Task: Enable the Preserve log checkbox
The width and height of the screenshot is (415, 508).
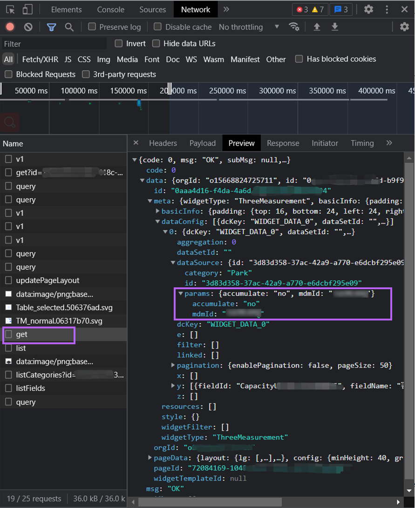Action: click(x=92, y=27)
